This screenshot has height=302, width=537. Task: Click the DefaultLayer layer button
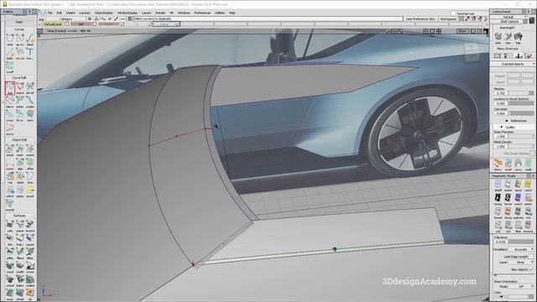[x=54, y=24]
